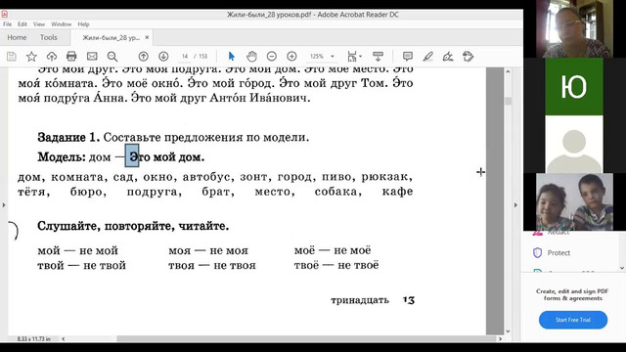
Task: Switch to the Tools tab
Action: coord(49,37)
